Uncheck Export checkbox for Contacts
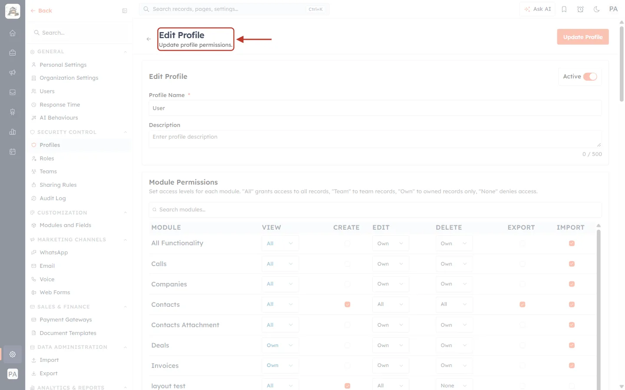 tap(522, 304)
